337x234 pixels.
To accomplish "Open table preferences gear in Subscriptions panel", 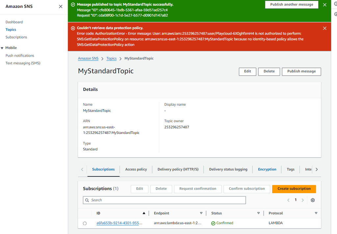I will 313,200.
